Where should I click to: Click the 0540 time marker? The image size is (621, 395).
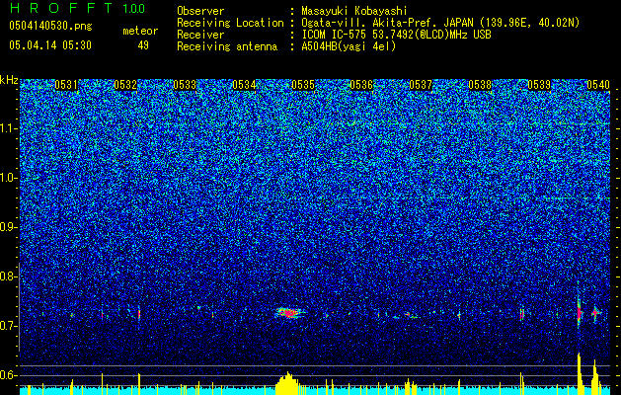(598, 85)
